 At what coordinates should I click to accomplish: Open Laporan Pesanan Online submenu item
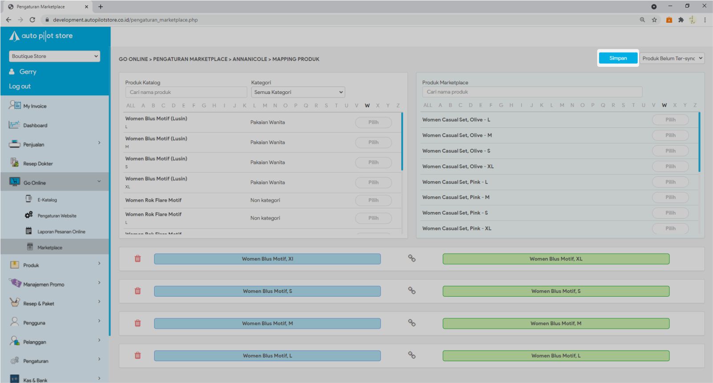[61, 232]
